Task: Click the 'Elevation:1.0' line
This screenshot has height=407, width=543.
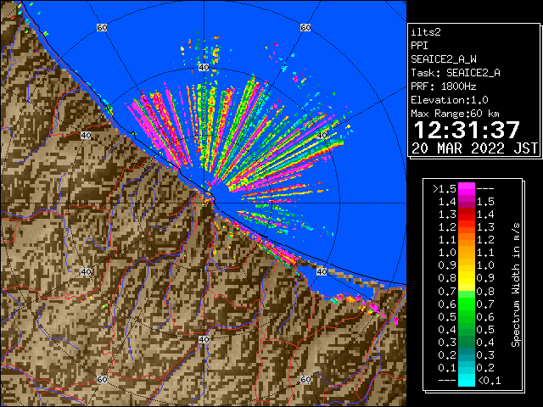Action: point(450,100)
